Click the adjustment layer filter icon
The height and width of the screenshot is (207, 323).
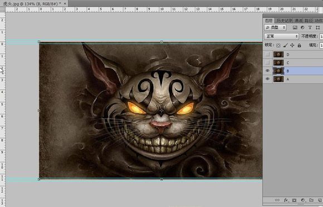click(x=302, y=27)
